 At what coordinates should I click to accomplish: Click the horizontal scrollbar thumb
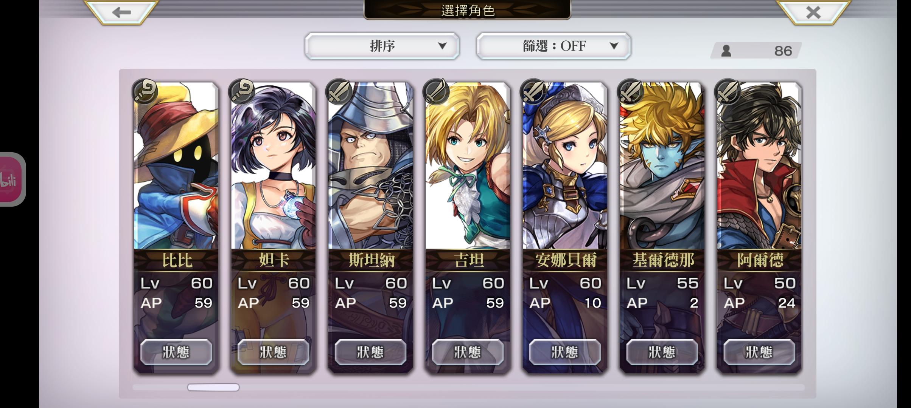(213, 387)
